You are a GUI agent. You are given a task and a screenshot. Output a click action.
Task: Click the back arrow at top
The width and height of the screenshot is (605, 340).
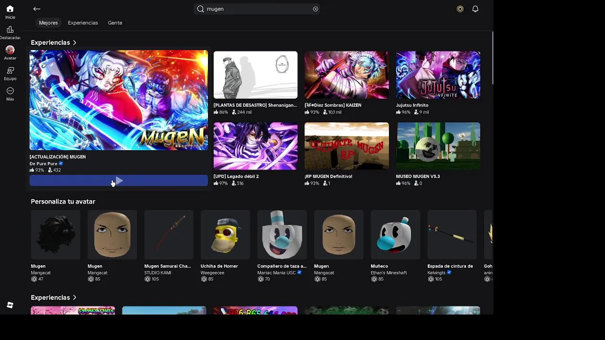pyautogui.click(x=37, y=9)
